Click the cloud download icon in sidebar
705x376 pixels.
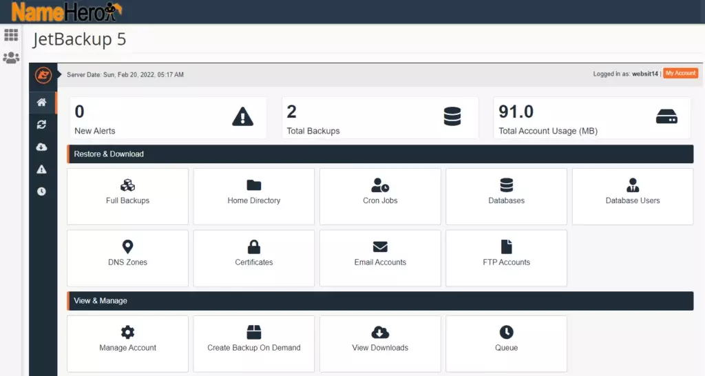[42, 147]
